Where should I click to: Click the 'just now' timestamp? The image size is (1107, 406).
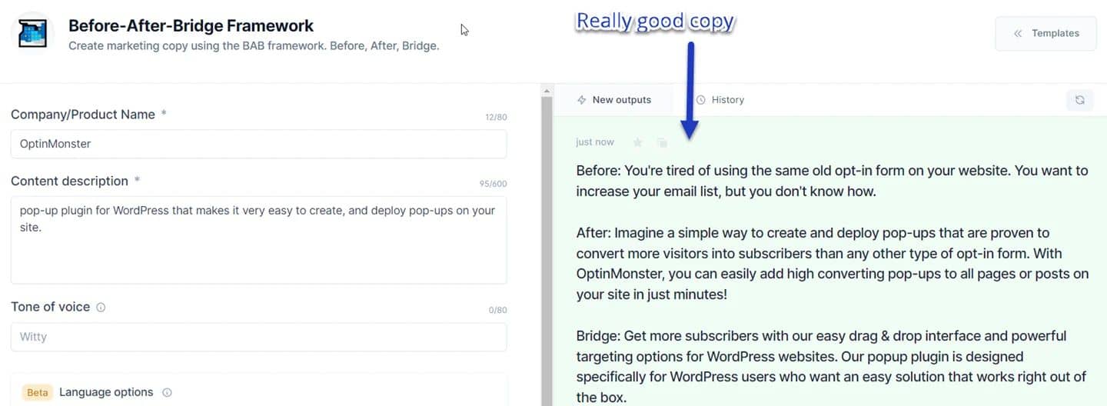click(x=595, y=142)
